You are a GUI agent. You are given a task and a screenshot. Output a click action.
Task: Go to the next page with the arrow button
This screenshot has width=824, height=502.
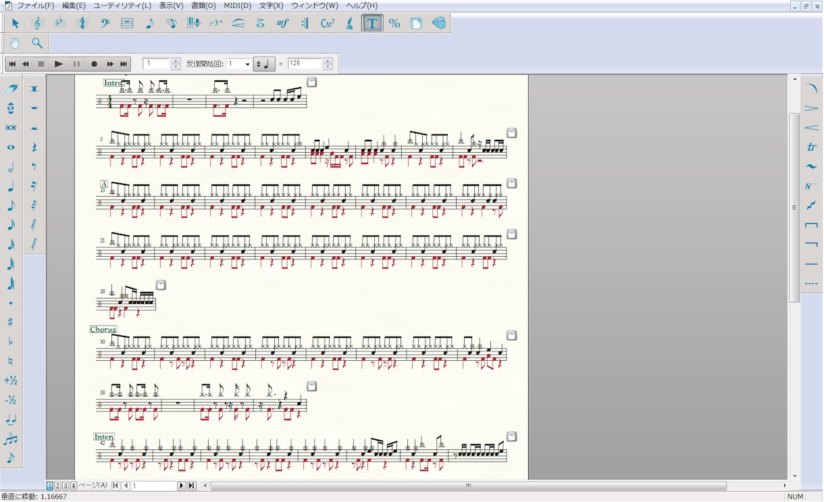[181, 486]
